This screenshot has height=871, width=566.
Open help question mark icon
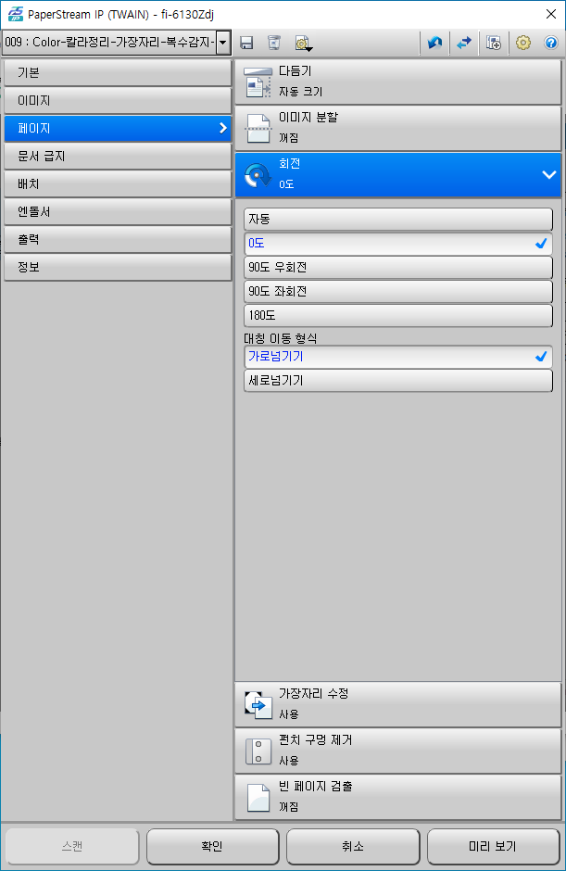pyautogui.click(x=550, y=43)
